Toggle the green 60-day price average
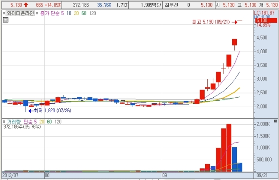 pyautogui.click(x=84, y=13)
